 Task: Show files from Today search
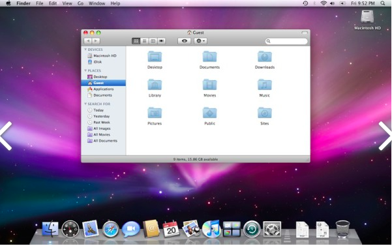tap(103, 110)
